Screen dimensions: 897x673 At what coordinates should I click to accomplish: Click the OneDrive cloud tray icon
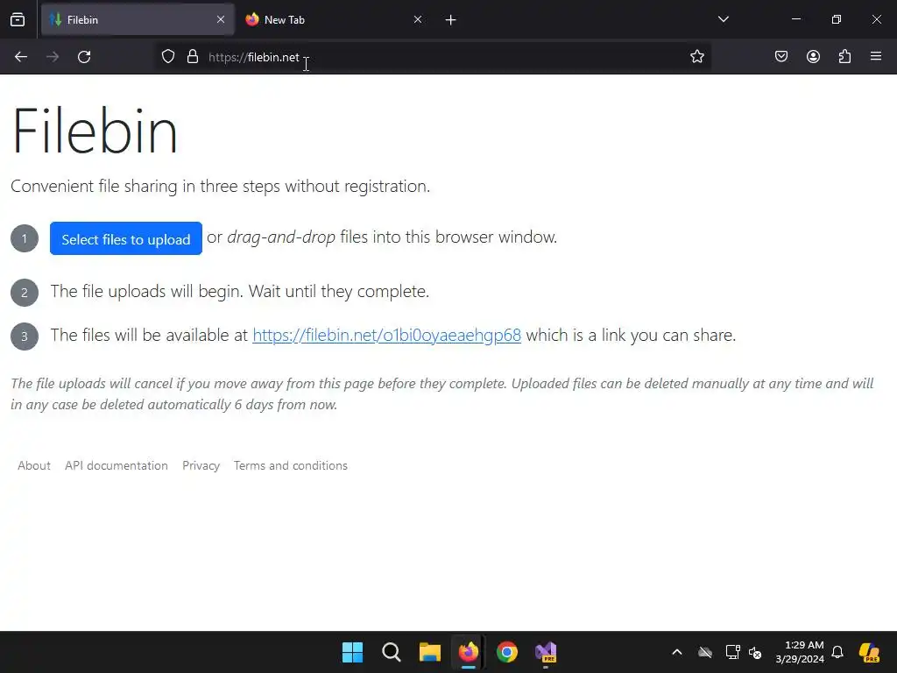tap(705, 652)
